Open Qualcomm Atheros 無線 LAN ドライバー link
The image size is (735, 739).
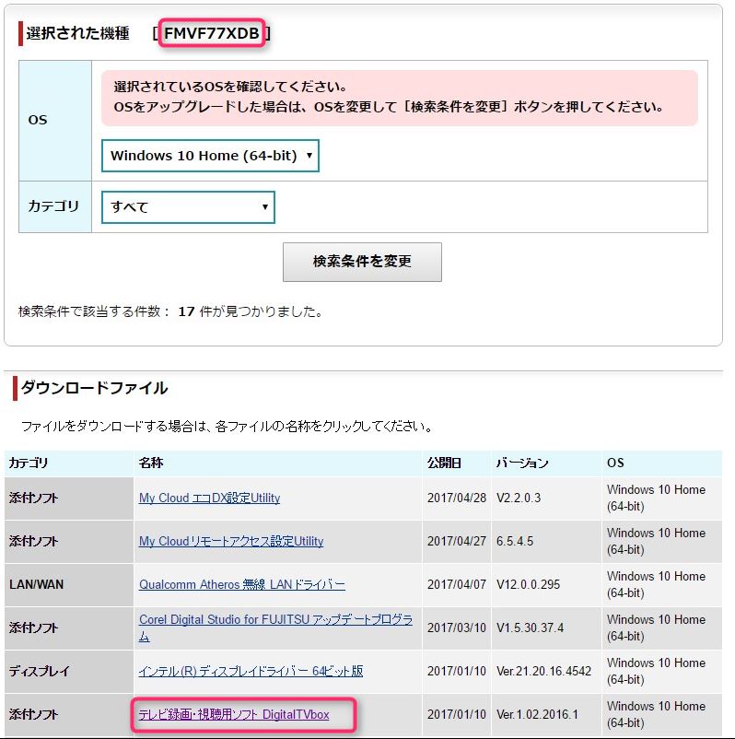pos(241,584)
